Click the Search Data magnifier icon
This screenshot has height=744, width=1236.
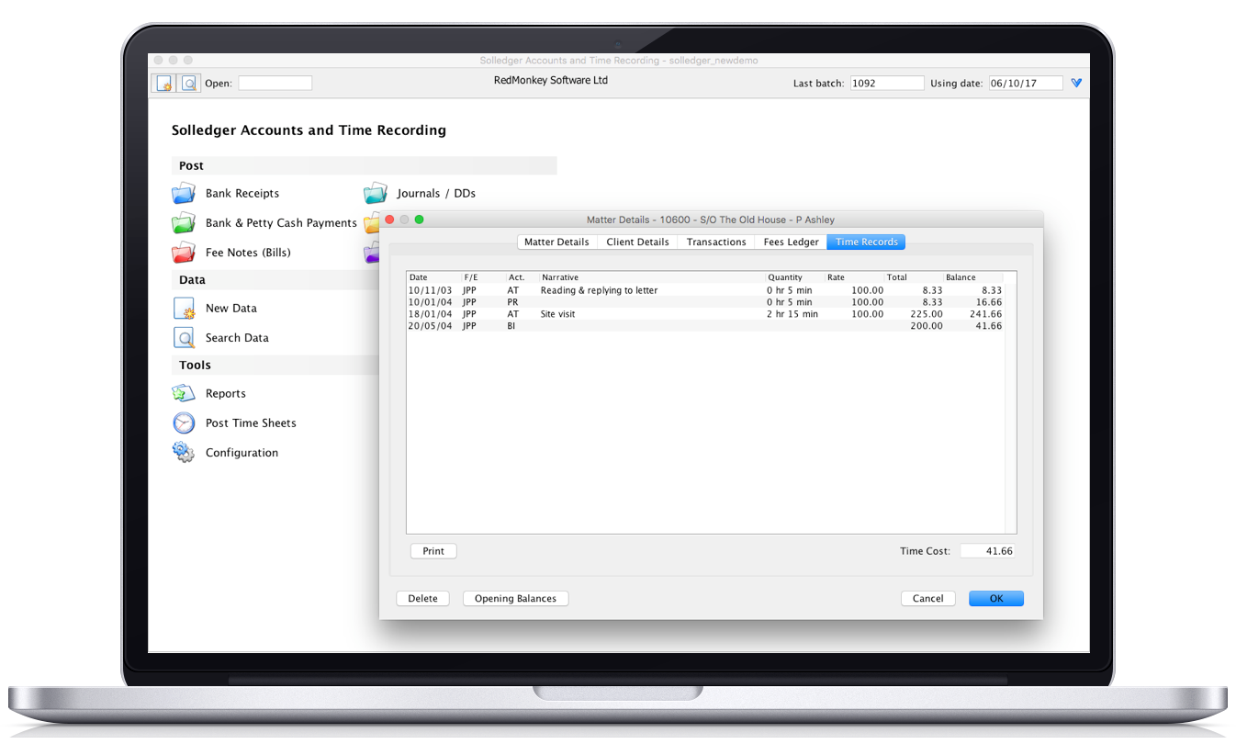185,338
